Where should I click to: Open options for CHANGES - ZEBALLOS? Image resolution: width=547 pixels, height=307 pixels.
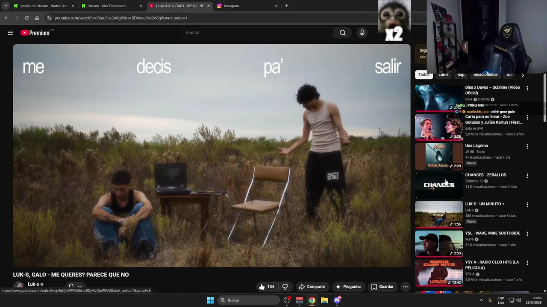tap(527, 176)
